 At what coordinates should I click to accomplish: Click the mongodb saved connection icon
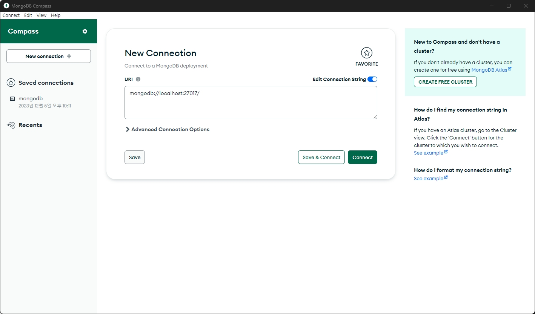pyautogui.click(x=12, y=99)
